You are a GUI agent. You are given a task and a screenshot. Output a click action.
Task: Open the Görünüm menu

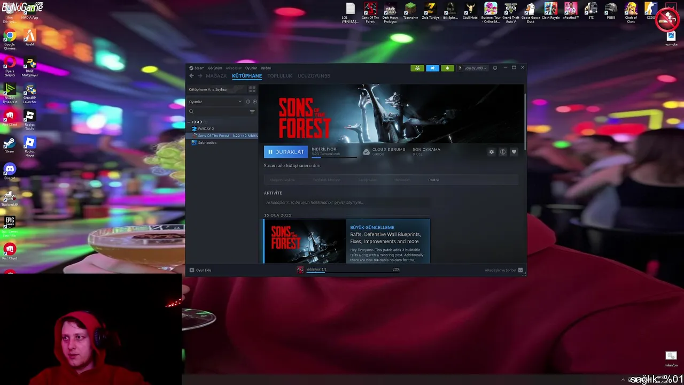(215, 68)
